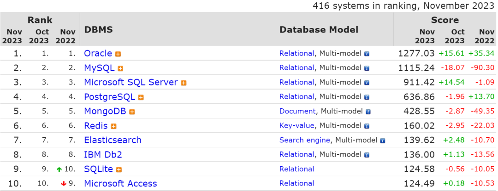Image resolution: width=498 pixels, height=191 pixels.
Task: Click the Relational link in SQLite's row
Action: (x=296, y=169)
